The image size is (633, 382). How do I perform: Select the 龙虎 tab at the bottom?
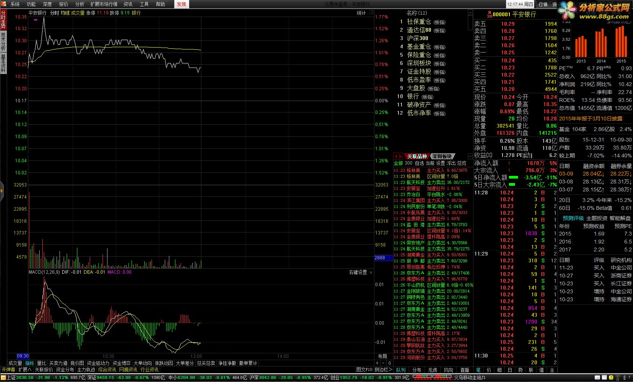[432, 370]
